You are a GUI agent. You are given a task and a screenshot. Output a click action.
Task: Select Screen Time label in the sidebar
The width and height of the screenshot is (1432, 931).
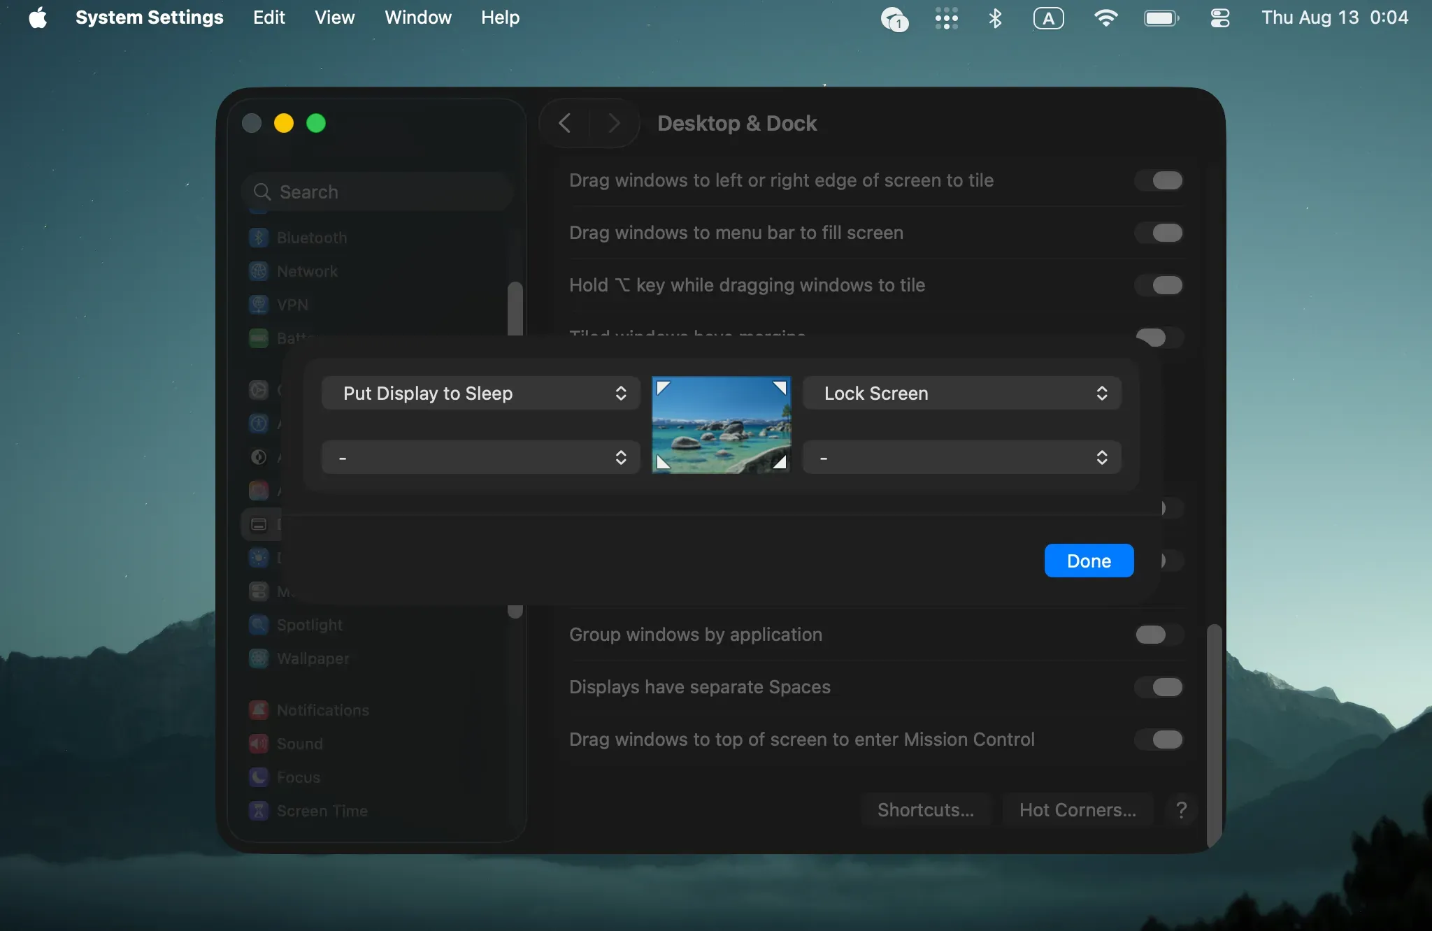(322, 811)
